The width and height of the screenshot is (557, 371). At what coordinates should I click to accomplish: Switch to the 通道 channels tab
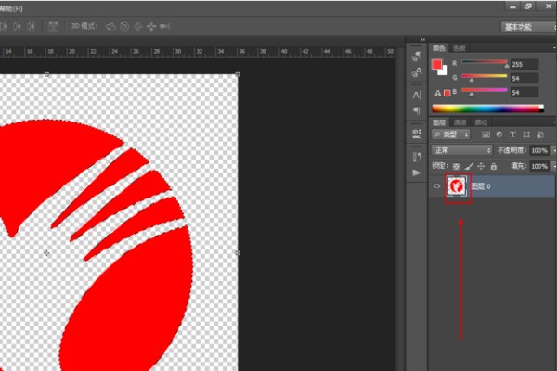[x=460, y=122]
